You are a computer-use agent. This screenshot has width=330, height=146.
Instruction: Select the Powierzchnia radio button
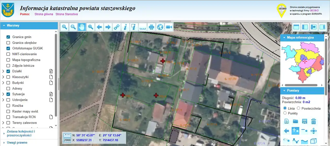(x=299, y=108)
